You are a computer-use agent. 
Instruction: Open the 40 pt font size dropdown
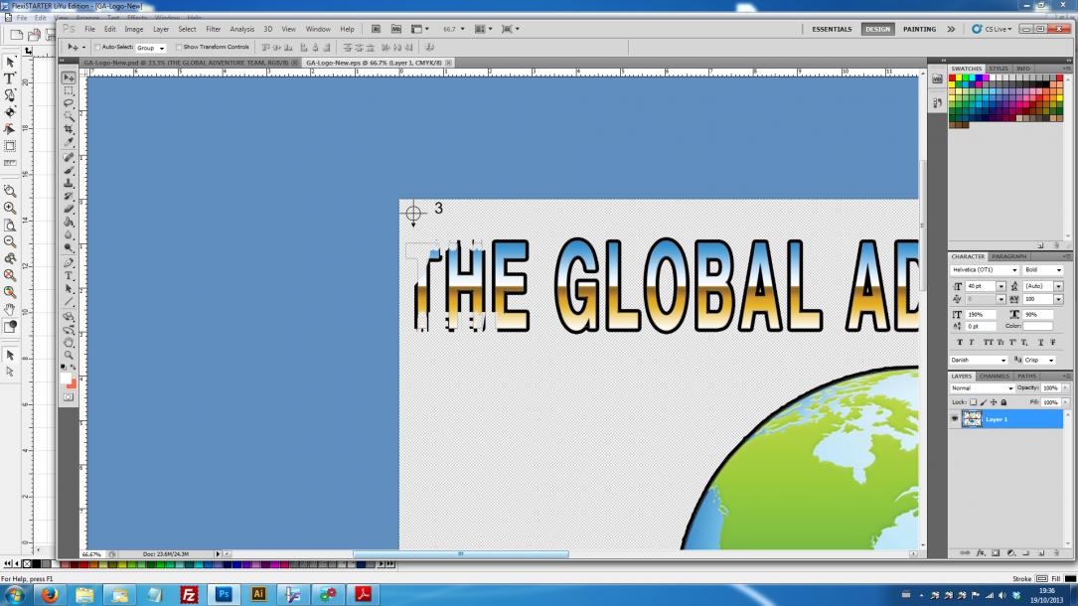(1001, 286)
